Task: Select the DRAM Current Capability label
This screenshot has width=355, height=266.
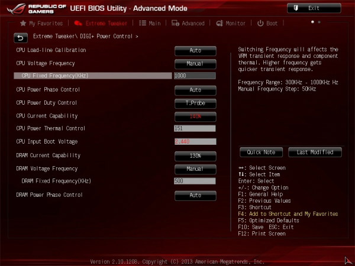Action: point(49,155)
